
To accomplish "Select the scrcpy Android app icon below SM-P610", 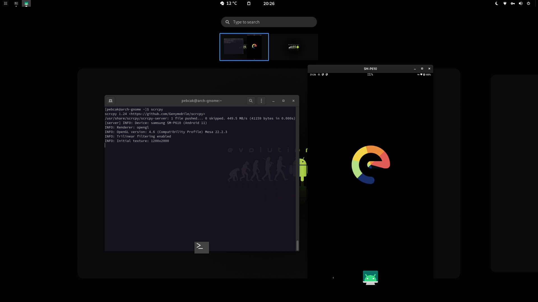I will (370, 278).
